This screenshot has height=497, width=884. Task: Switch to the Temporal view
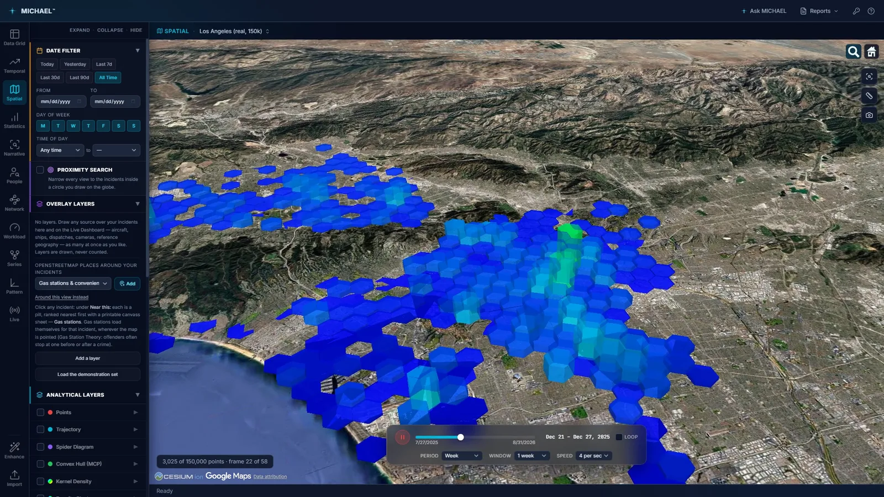click(14, 65)
